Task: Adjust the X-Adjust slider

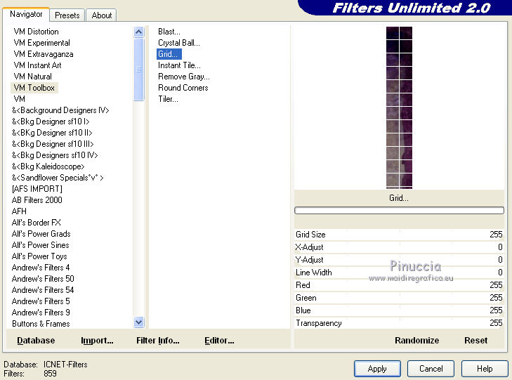Action: (x=399, y=247)
